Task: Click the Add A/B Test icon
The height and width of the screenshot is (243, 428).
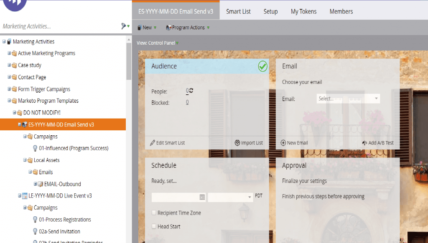Action: [364, 143]
